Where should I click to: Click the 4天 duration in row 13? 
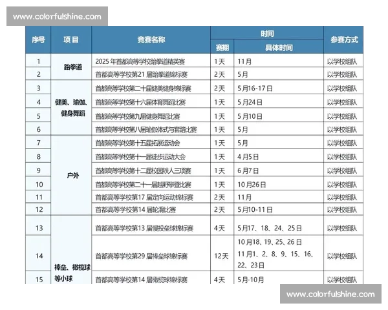coord(219,228)
